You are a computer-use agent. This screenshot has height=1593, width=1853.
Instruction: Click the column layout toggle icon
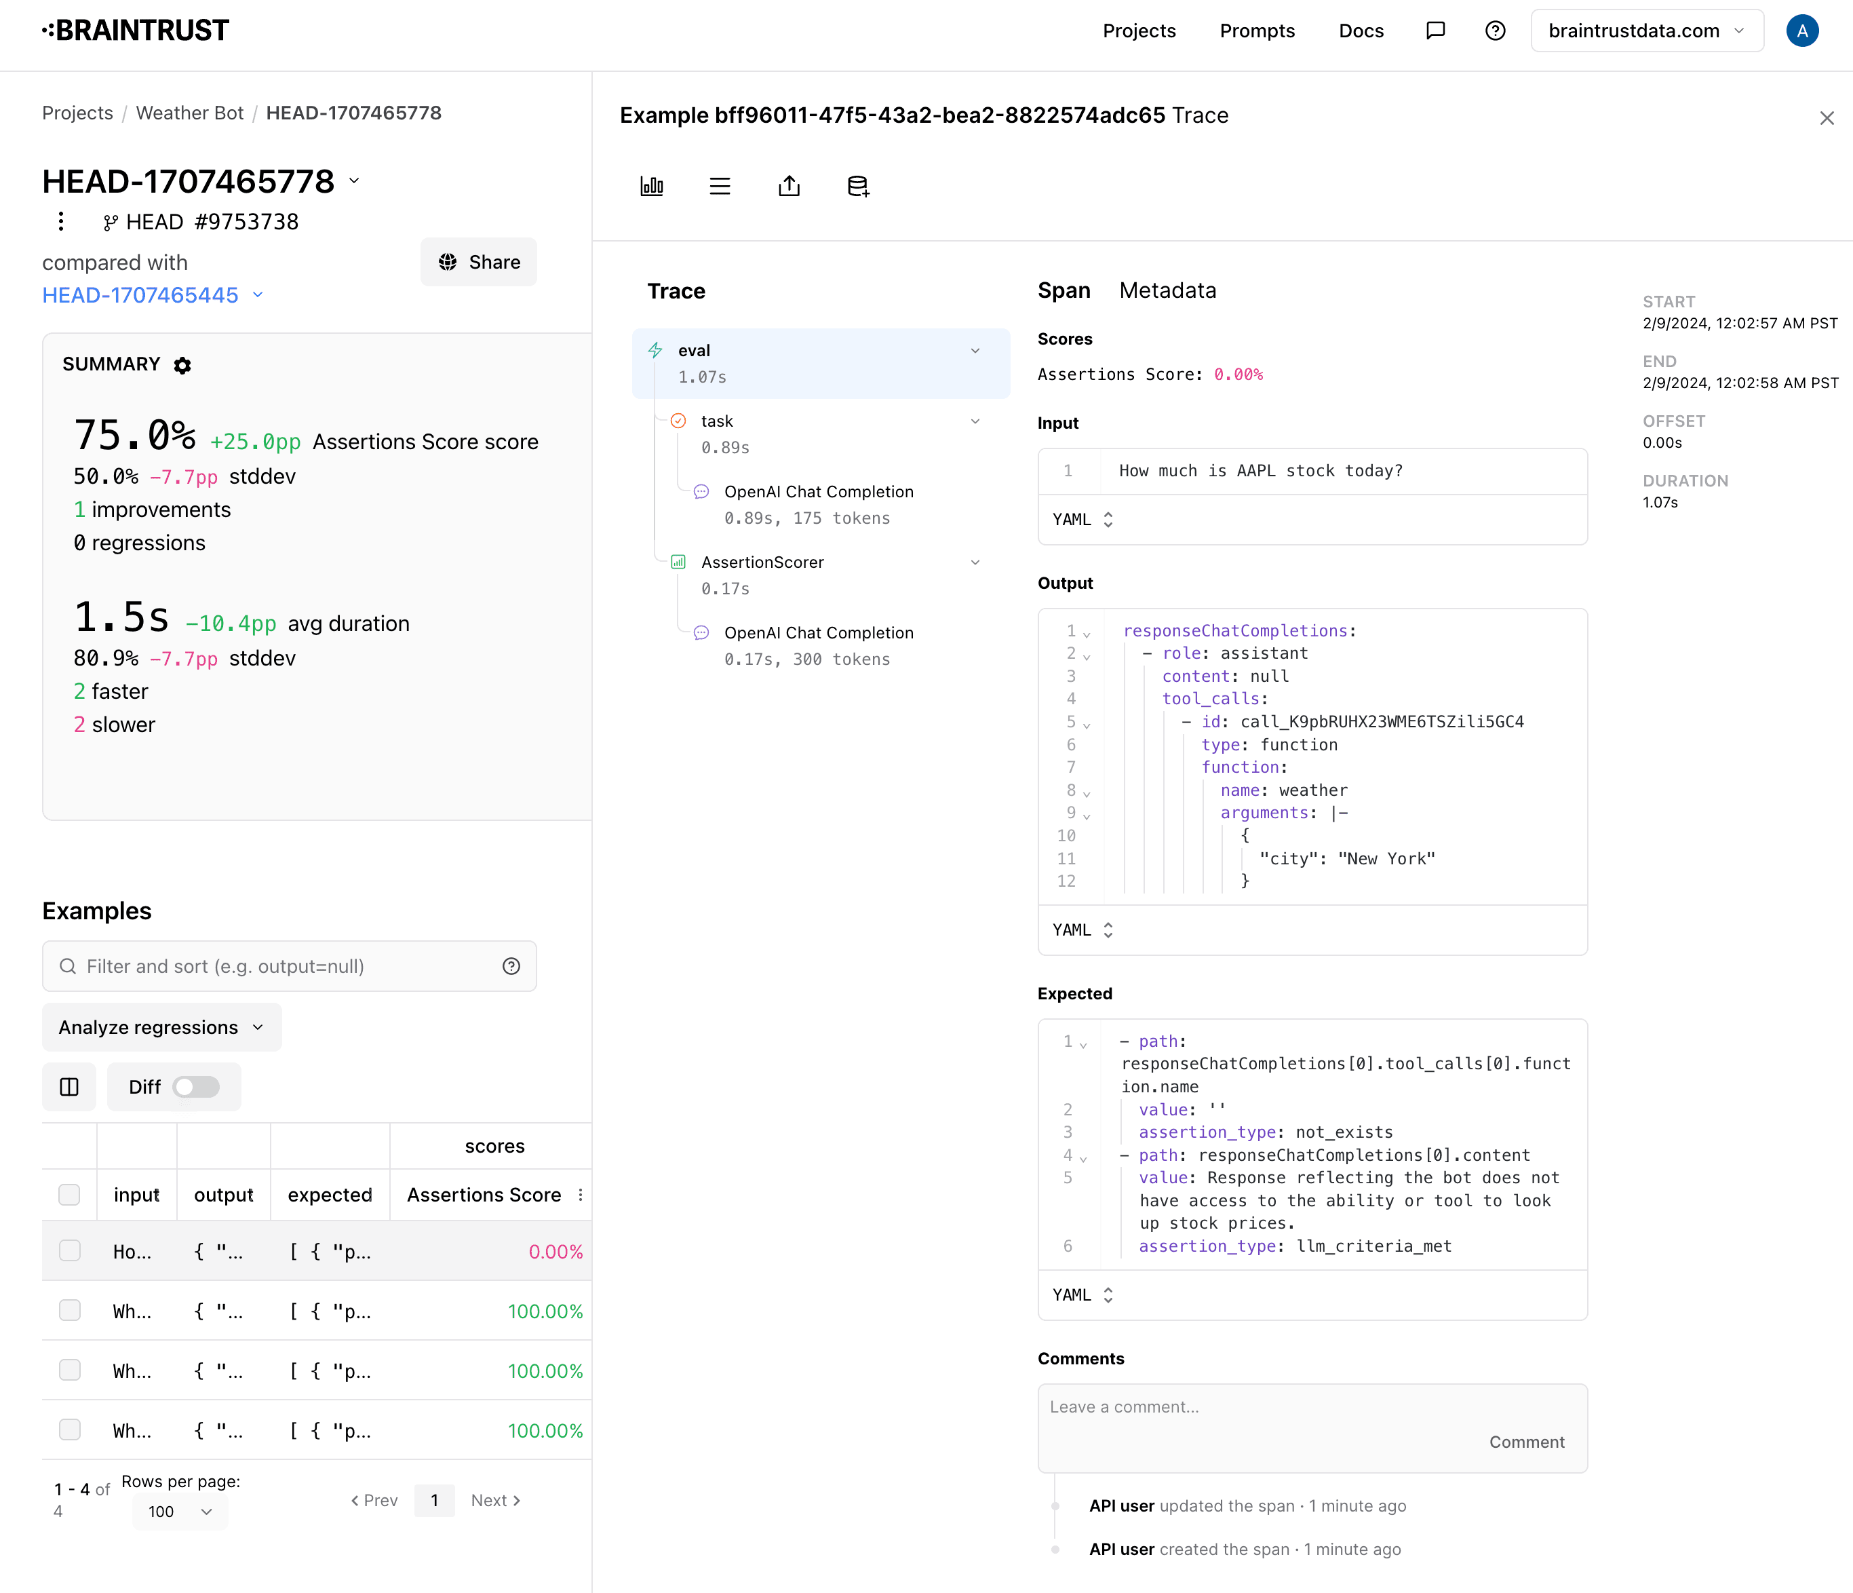click(69, 1087)
